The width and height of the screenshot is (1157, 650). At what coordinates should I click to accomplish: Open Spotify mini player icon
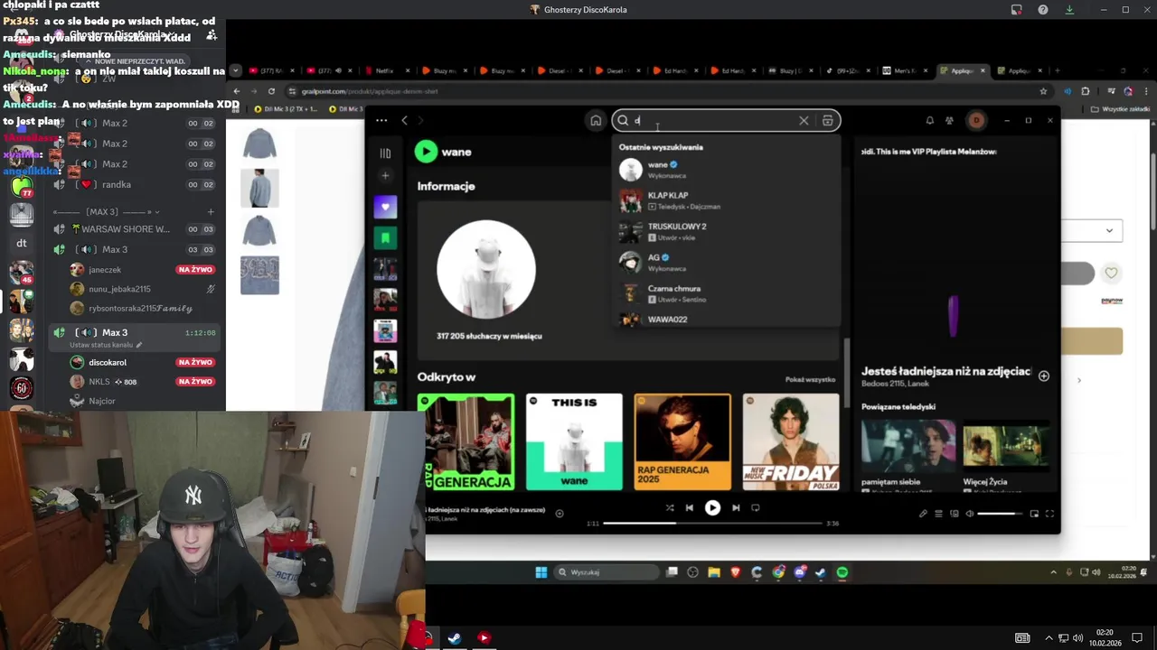tap(1034, 514)
